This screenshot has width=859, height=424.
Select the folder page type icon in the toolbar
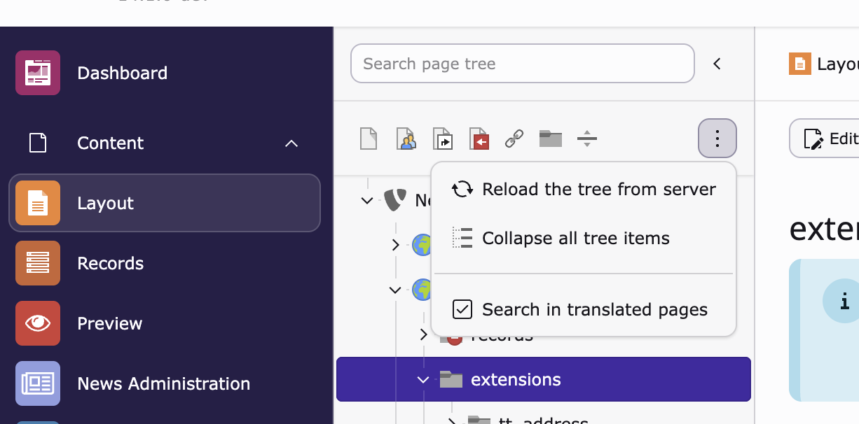[x=551, y=139]
